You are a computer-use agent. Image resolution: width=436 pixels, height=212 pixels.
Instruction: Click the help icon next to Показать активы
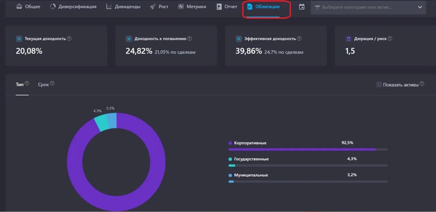click(x=422, y=84)
